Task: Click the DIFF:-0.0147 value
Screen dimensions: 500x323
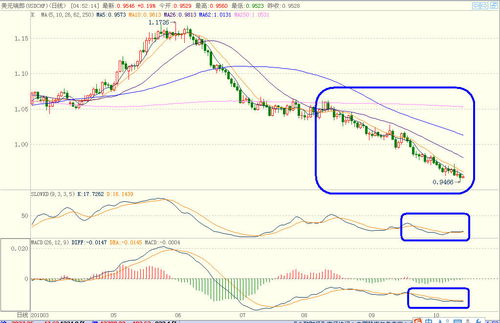Action: click(89, 242)
